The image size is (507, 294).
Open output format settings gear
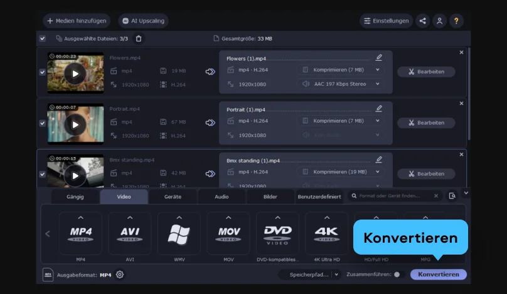click(120, 275)
